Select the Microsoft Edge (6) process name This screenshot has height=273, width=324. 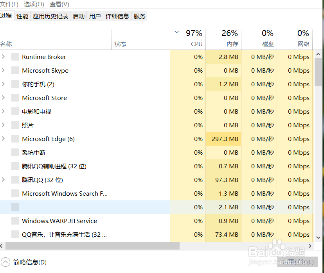49,139
